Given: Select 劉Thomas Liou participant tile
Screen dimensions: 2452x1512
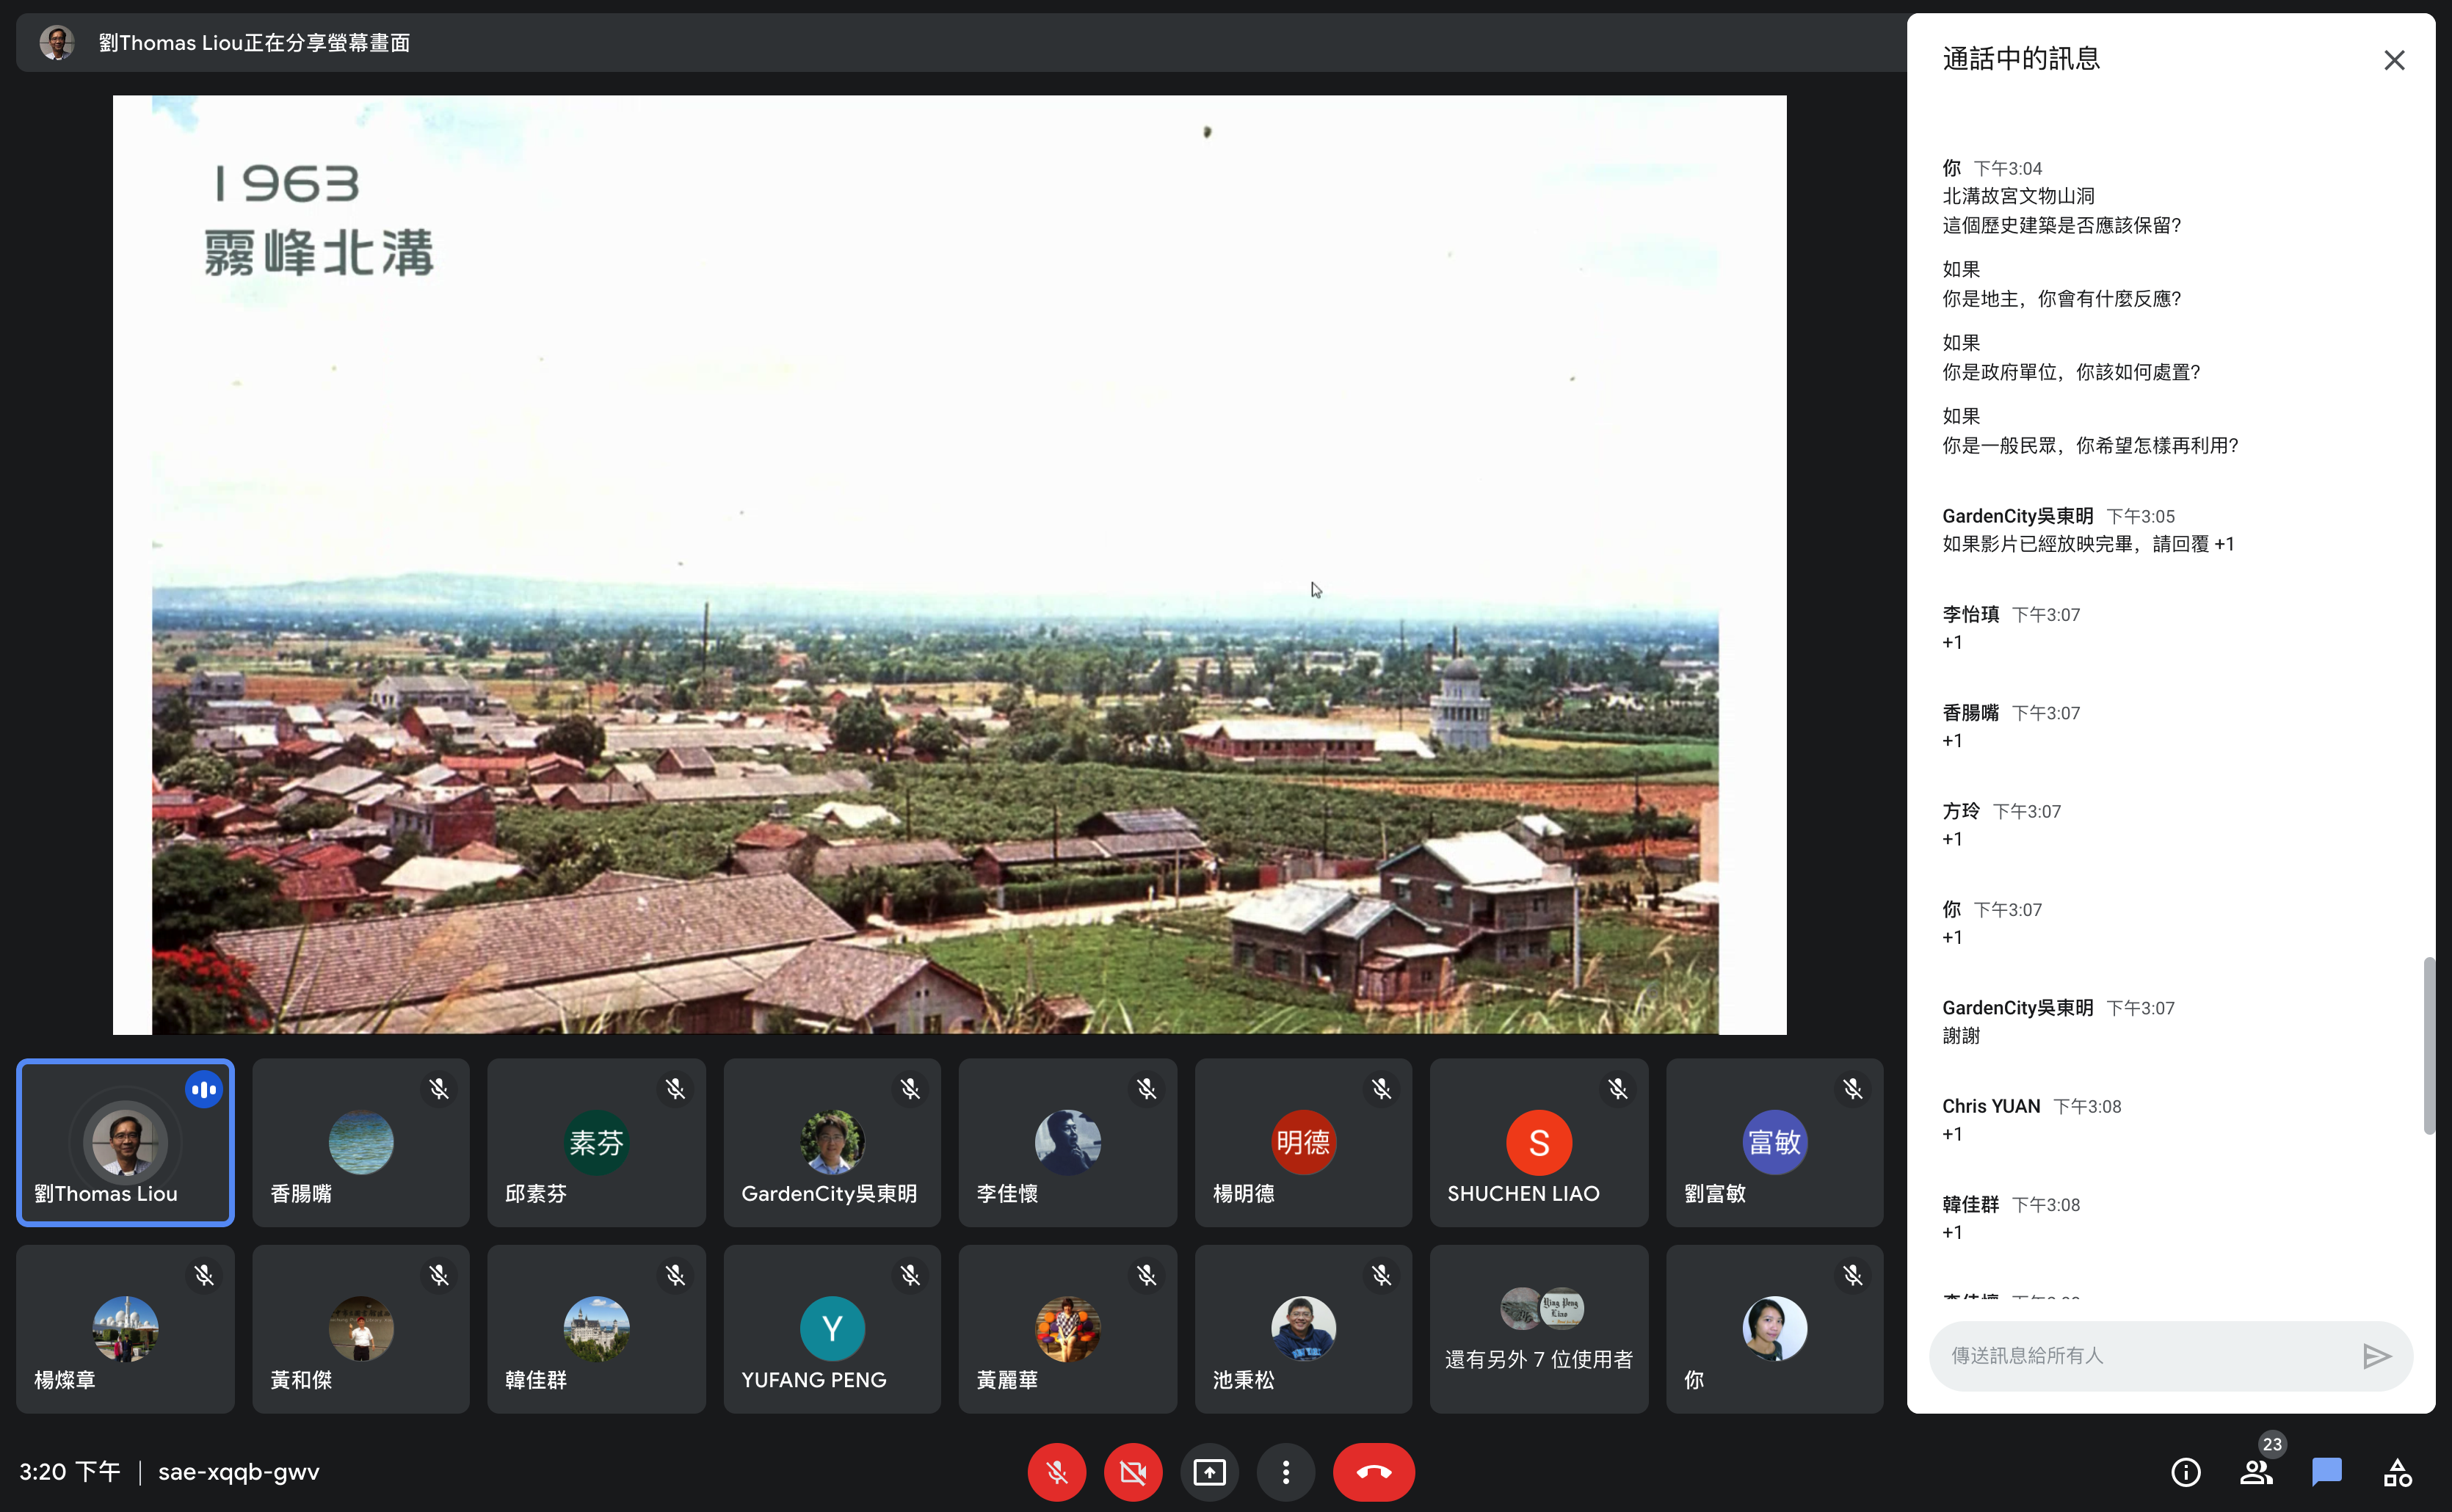Looking at the screenshot, I should [125, 1142].
